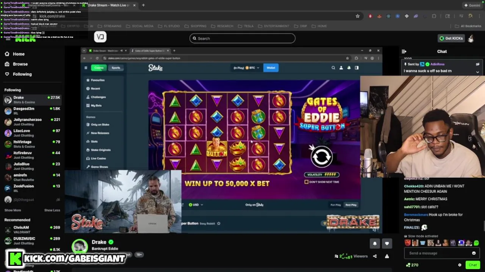
Task: Open the Gemini button in Chrome
Action: (472, 5)
